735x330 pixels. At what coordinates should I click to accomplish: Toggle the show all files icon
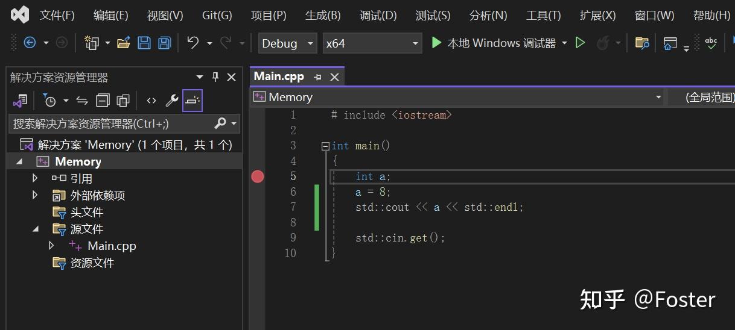[123, 101]
